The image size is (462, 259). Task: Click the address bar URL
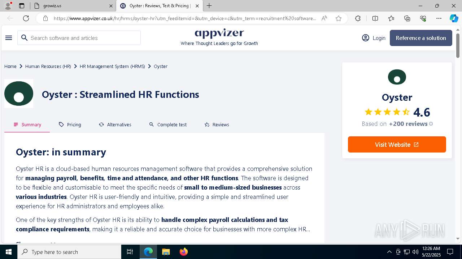point(185,18)
